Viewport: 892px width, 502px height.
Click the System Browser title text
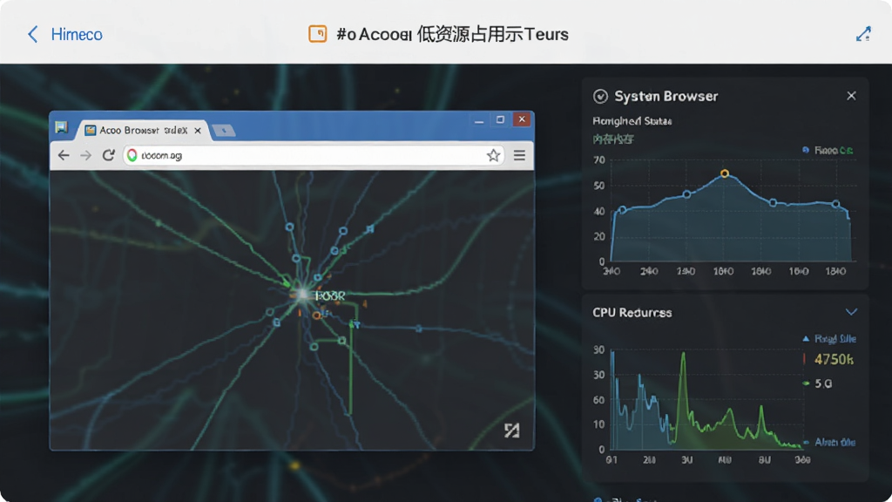[666, 96]
